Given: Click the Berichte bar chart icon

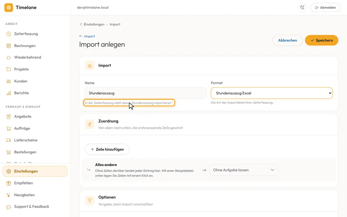Looking at the screenshot, I should [9, 93].
